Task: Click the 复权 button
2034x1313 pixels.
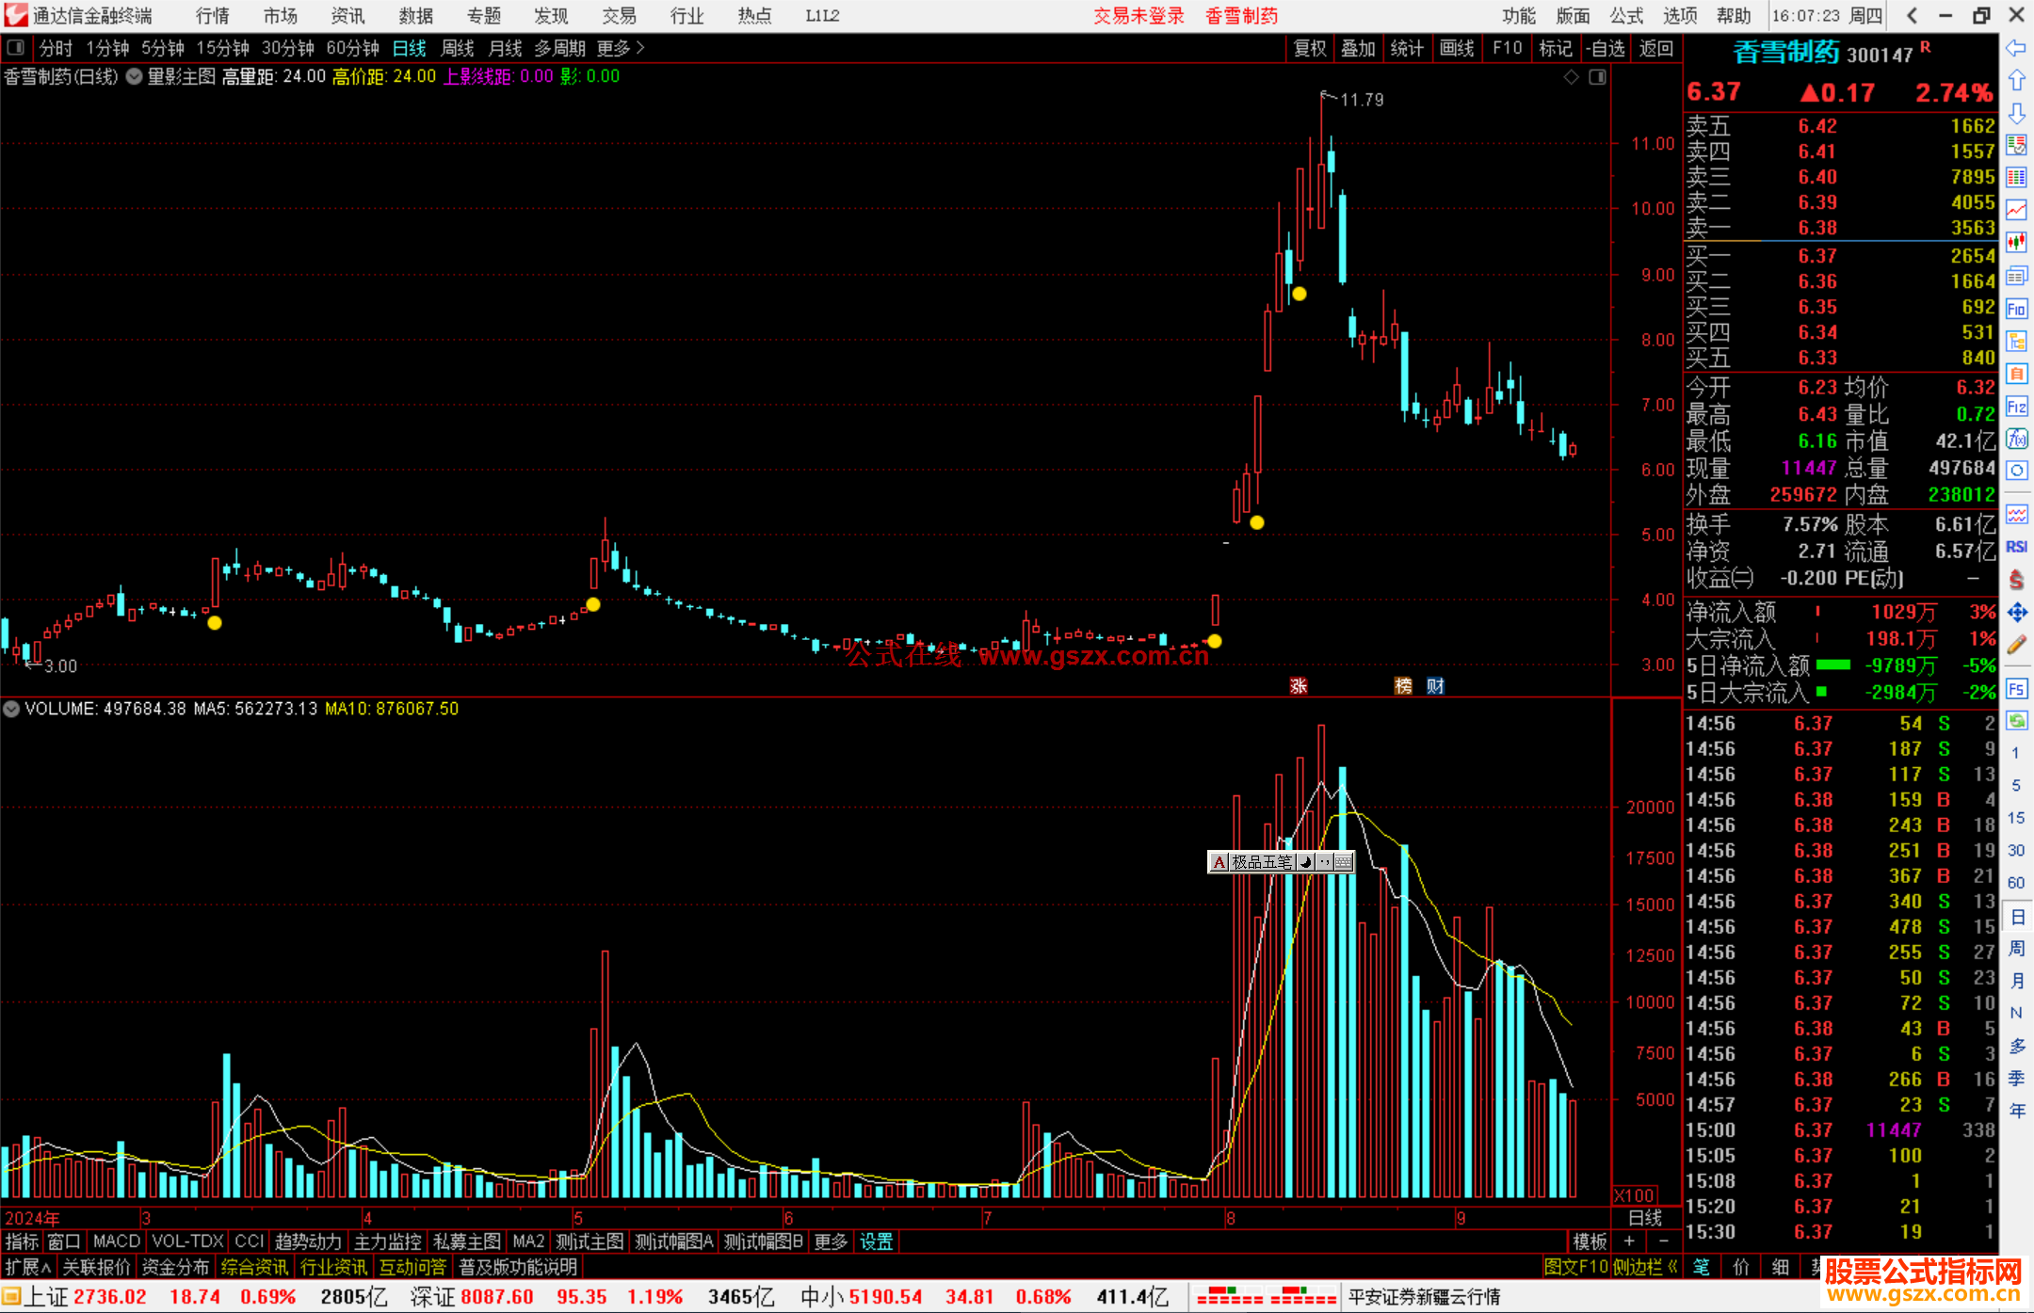Action: 1309,48
